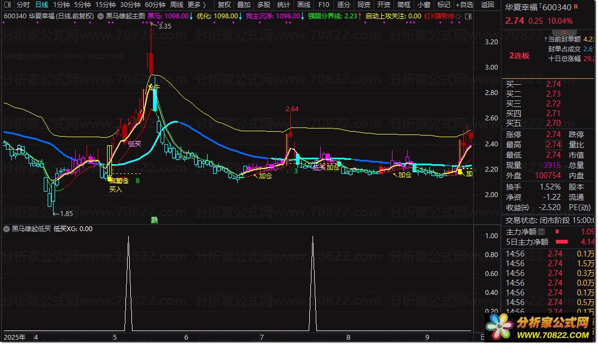Viewport: 598px width, 344px height.
Task: Click the 叠加 overlay button
Action: tap(244, 5)
